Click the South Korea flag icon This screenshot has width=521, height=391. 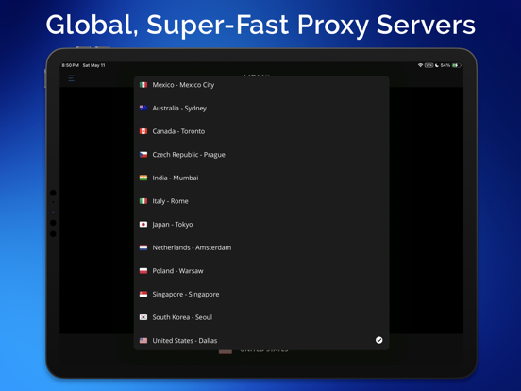point(143,317)
